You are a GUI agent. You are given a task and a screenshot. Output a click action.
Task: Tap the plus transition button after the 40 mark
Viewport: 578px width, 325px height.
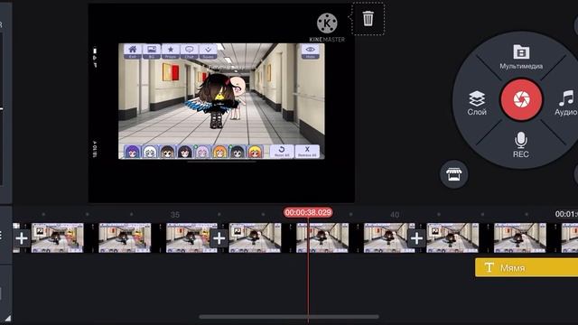(416, 238)
